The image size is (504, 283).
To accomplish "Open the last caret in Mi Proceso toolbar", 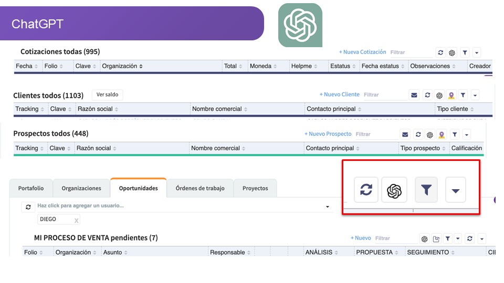I will [x=482, y=239].
